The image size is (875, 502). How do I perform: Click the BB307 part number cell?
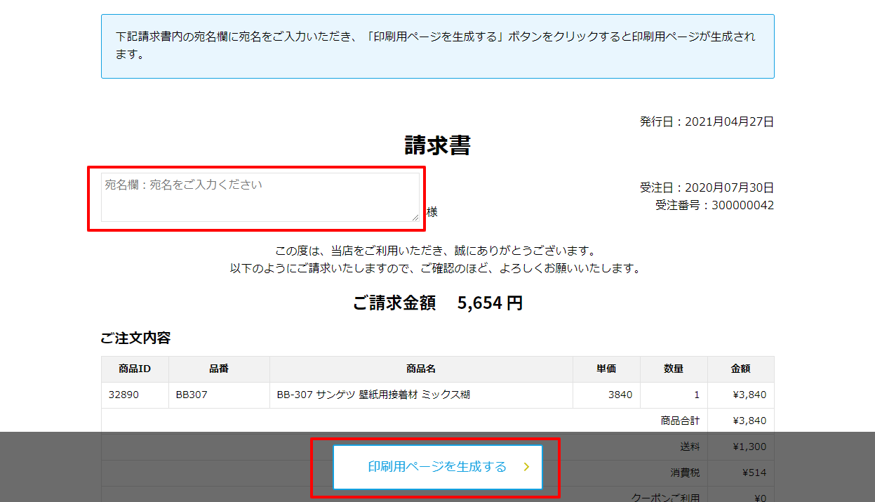coord(192,395)
